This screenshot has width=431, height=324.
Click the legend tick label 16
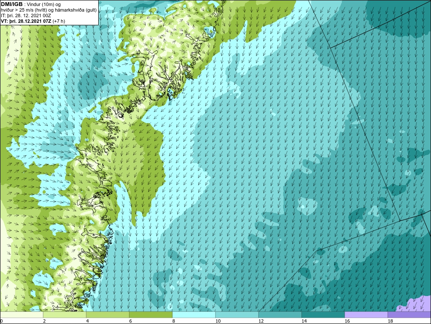[x=347, y=321]
